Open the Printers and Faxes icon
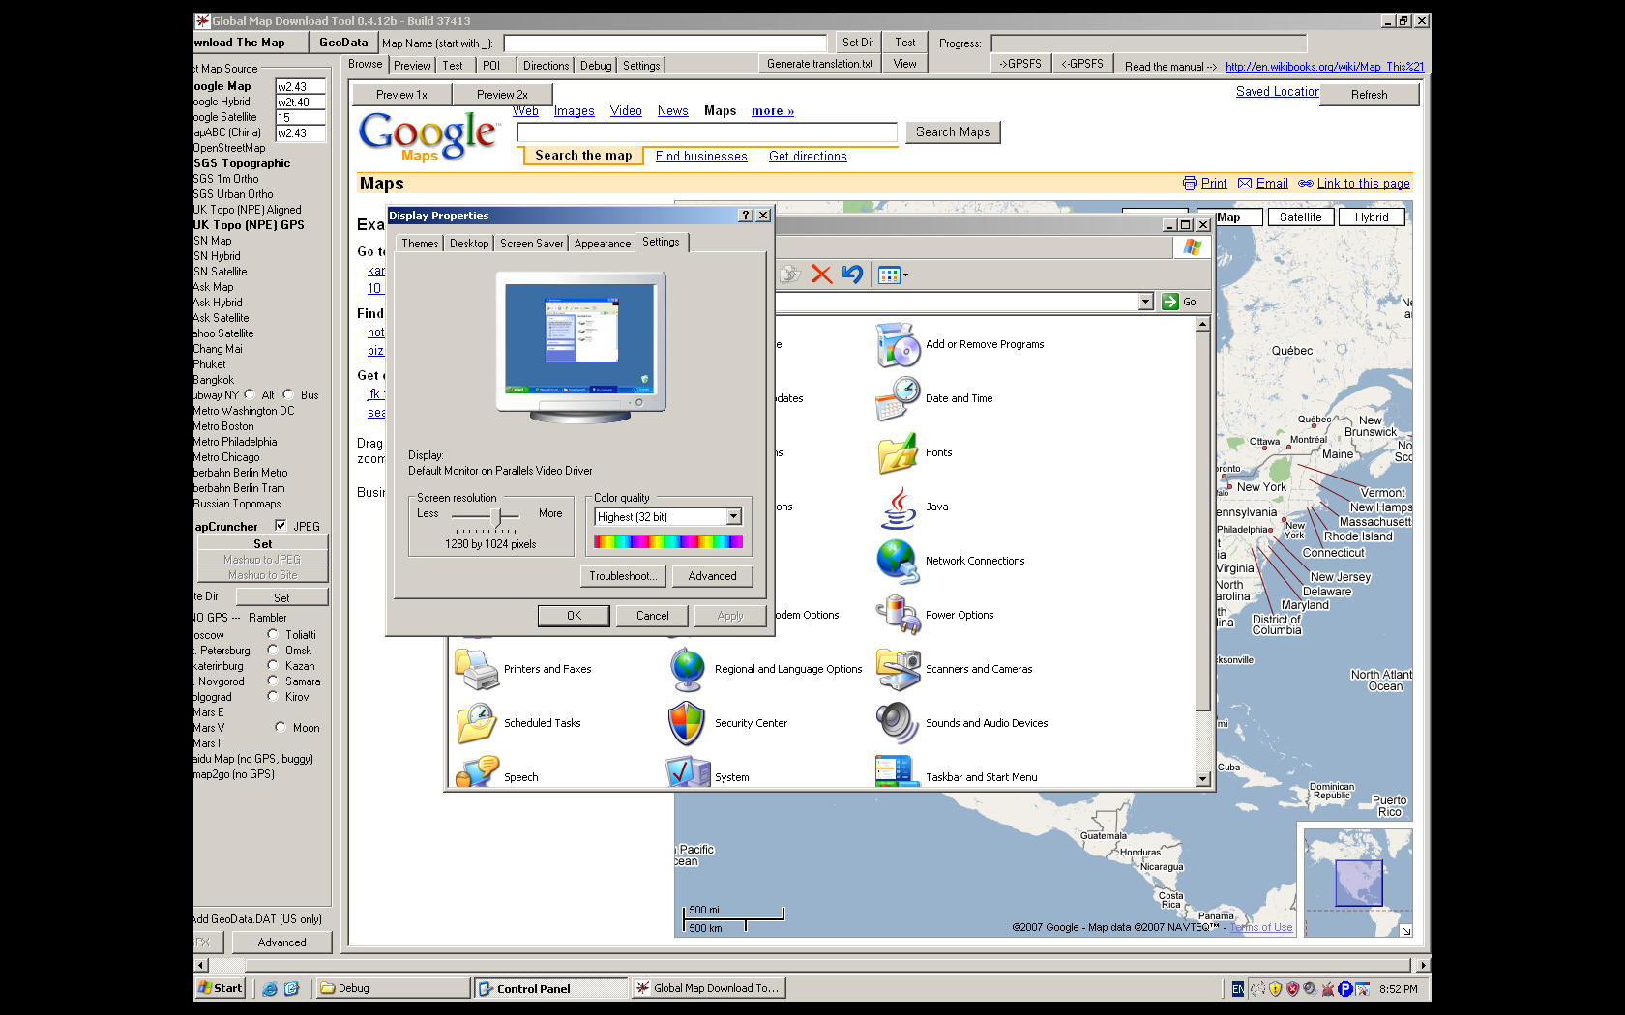Image resolution: width=1625 pixels, height=1015 pixels. (476, 670)
